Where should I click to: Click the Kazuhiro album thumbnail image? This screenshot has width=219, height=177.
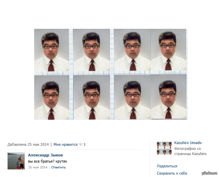pos(164,148)
